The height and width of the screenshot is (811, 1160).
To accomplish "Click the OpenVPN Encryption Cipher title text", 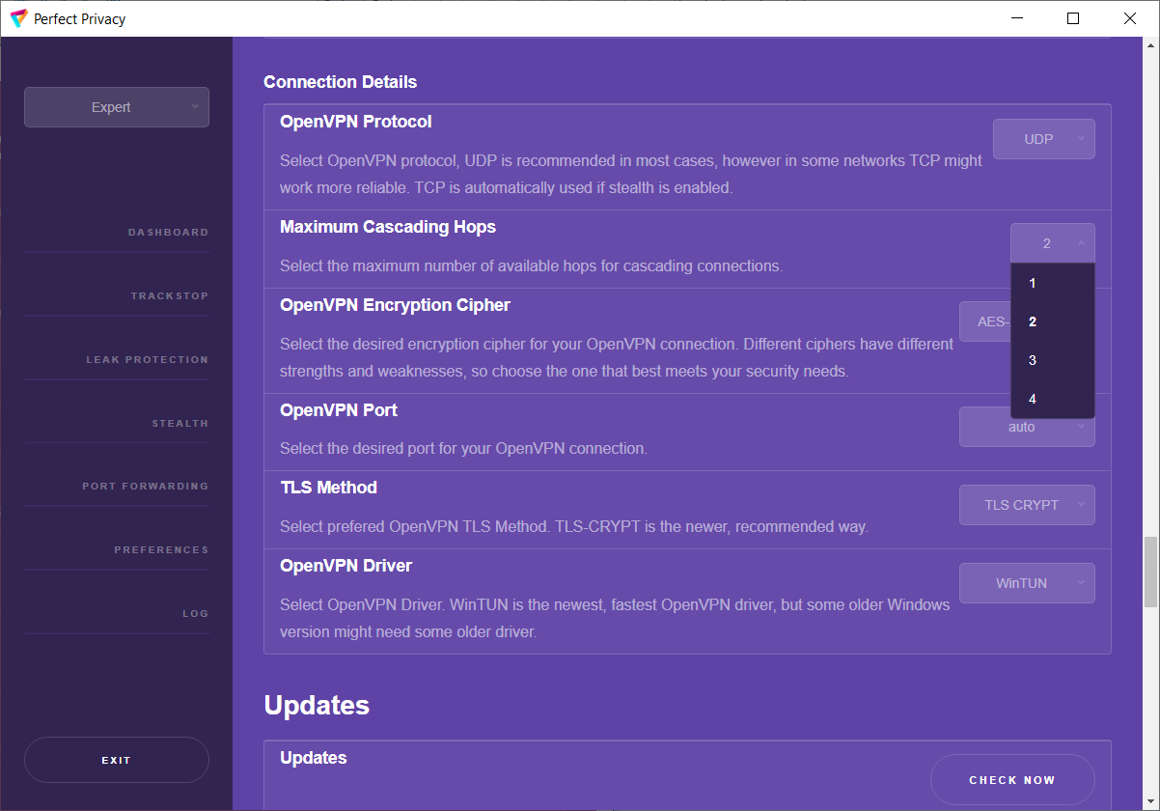I will coord(396,305).
